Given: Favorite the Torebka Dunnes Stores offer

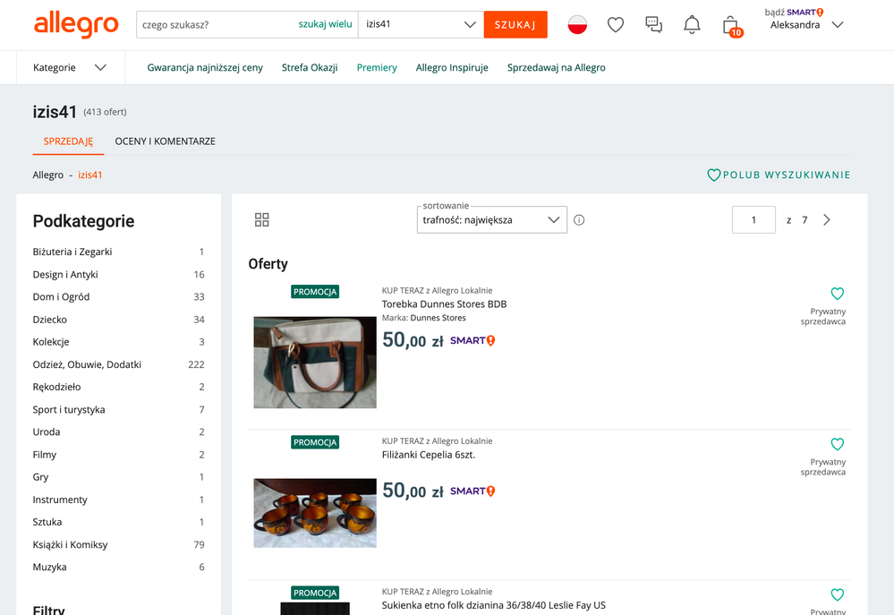Looking at the screenshot, I should [x=837, y=294].
